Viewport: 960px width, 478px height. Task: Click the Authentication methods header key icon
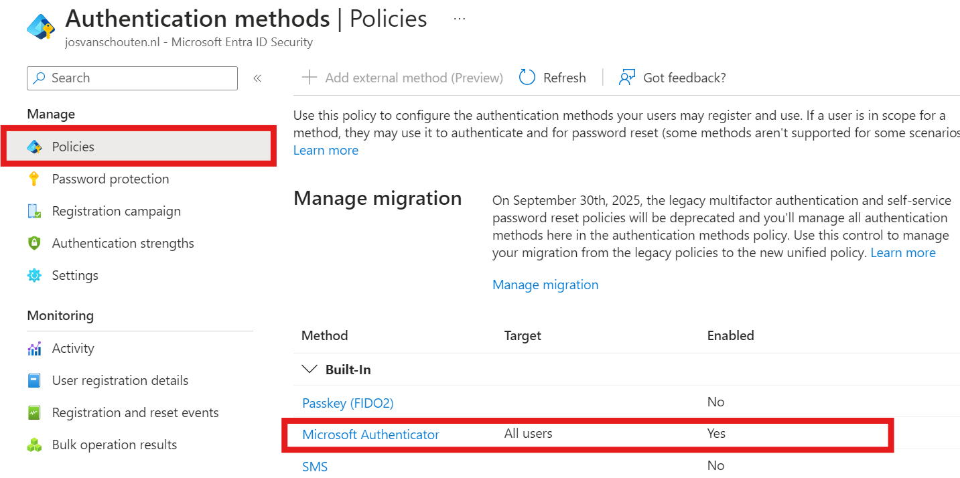[x=41, y=26]
